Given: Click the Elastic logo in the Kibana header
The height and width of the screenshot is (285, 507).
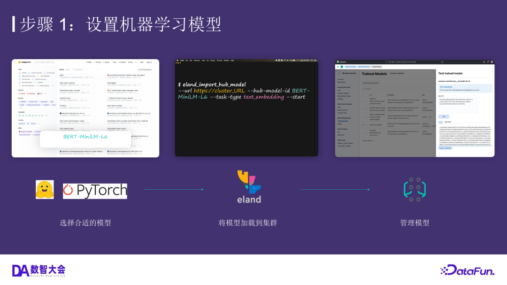Looking at the screenshot, I should (339, 61).
